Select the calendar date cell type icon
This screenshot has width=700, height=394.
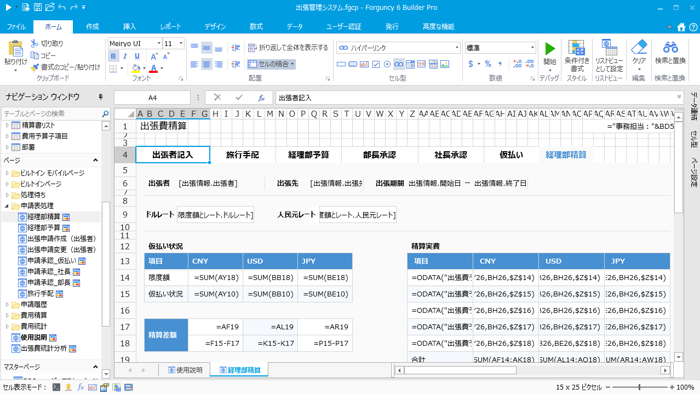point(433,64)
